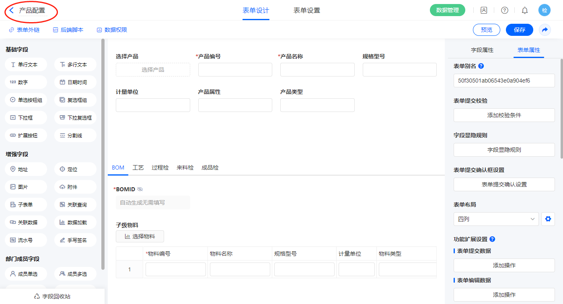Screen dimensions: 563x304
Task: Click the 数据管理 button
Action: pos(447,10)
